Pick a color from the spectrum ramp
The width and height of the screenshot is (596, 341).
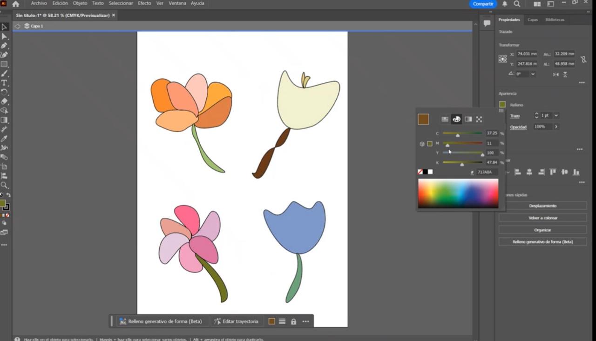[x=458, y=193]
